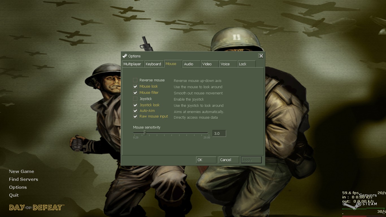The width and height of the screenshot is (386, 217).
Task: Select the Mouse tab
Action: pos(173,64)
